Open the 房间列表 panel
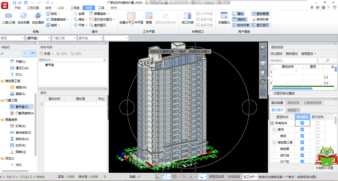338x181 pixels. coord(261,20)
